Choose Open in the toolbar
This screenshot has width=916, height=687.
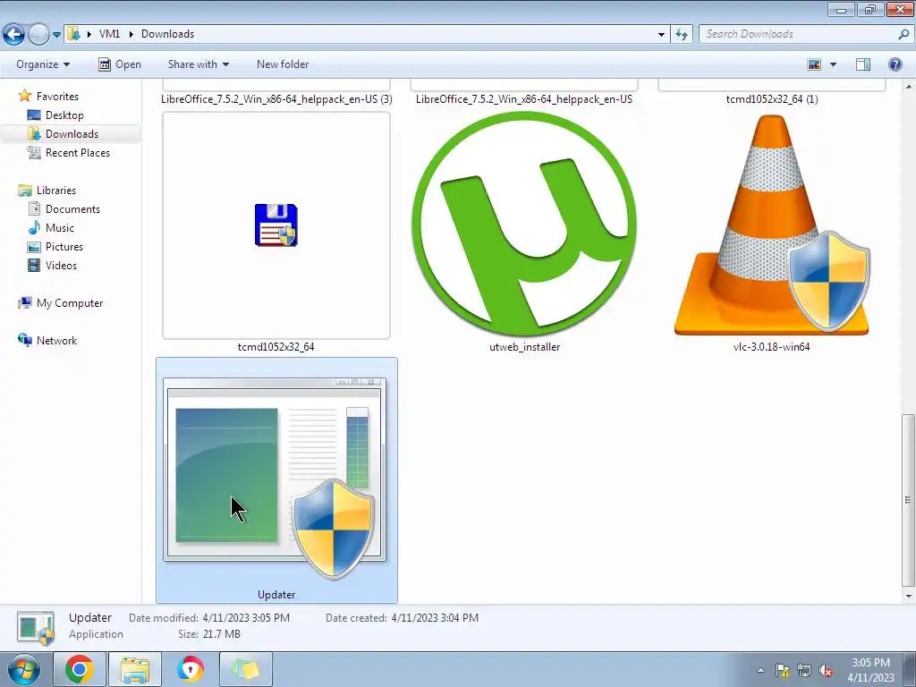120,64
